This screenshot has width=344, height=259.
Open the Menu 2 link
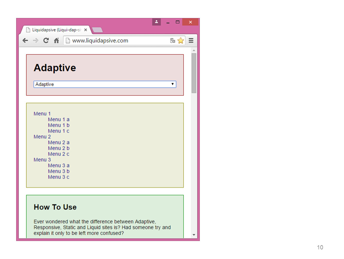click(42, 137)
